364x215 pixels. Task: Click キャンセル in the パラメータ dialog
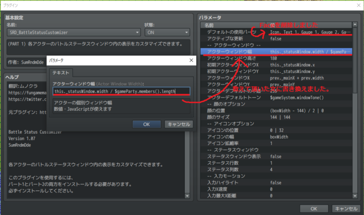click(x=179, y=124)
